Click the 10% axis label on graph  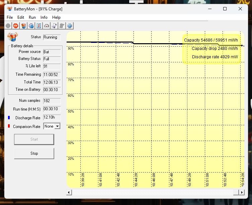tap(71, 174)
